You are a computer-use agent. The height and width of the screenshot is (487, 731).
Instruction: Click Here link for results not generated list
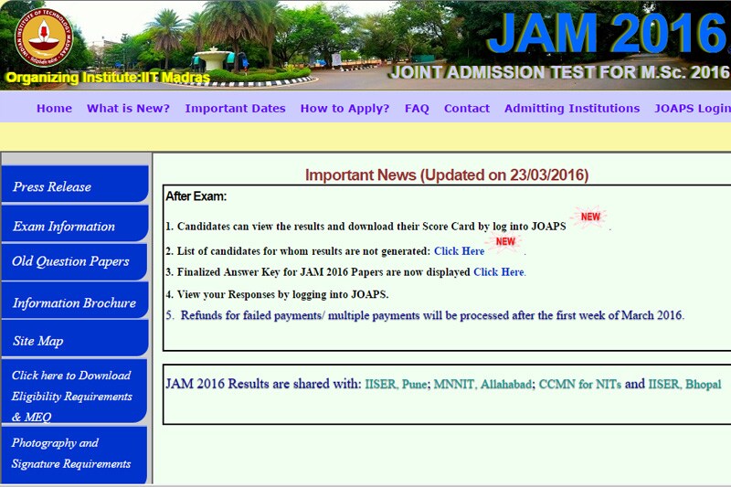point(459,251)
